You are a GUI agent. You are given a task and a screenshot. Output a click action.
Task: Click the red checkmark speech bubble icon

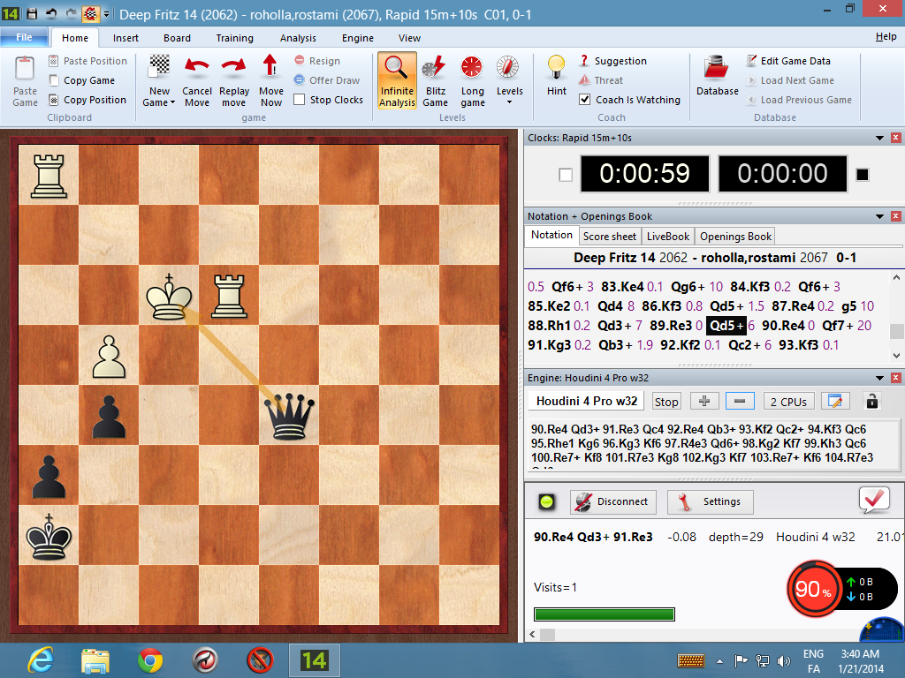point(874,500)
